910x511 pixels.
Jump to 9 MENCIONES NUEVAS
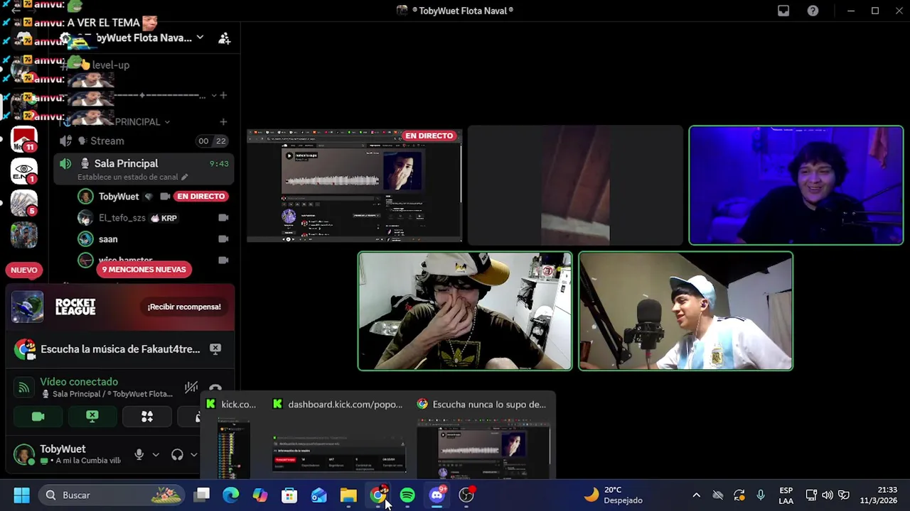coord(144,270)
